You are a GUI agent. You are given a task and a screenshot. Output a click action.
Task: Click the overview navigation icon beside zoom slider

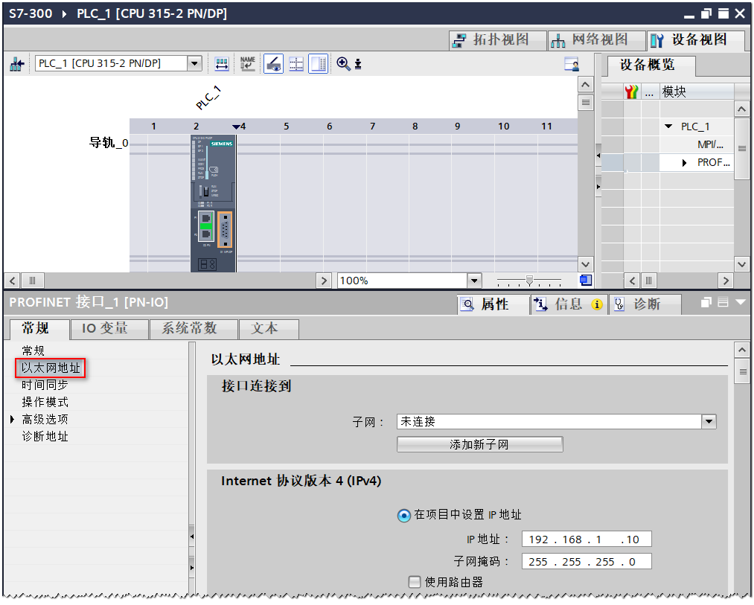[x=586, y=281]
